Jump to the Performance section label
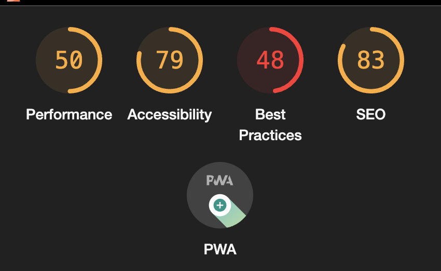The width and height of the screenshot is (441, 271). [69, 115]
